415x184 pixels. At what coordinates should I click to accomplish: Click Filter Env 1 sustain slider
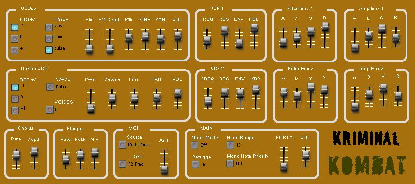click(x=311, y=32)
